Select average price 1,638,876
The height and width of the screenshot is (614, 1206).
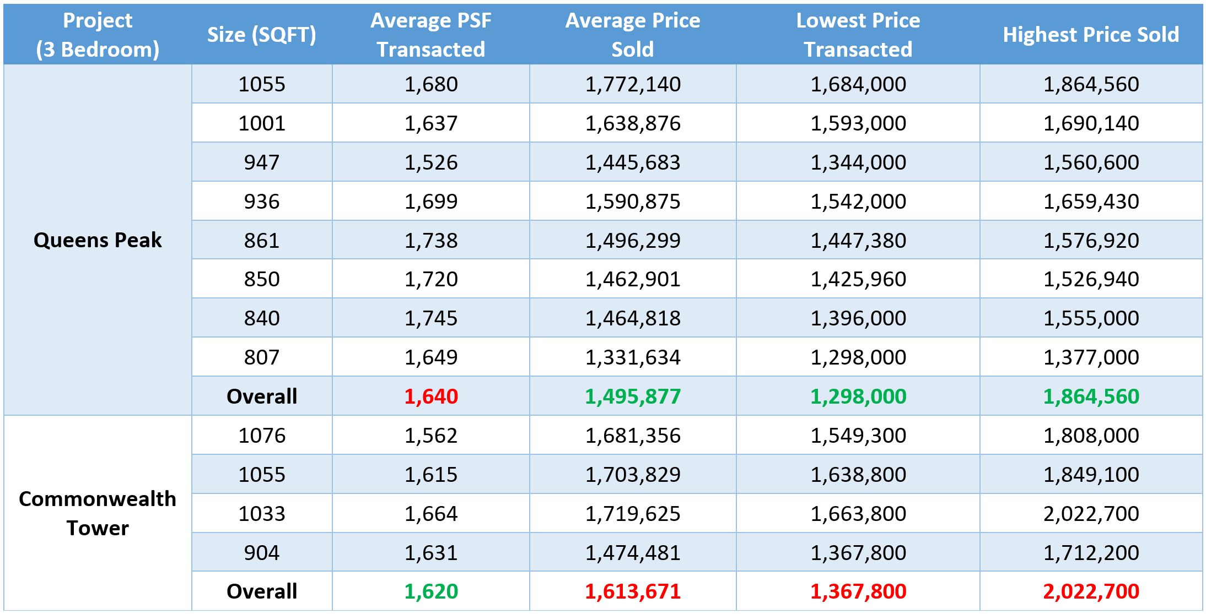633,123
